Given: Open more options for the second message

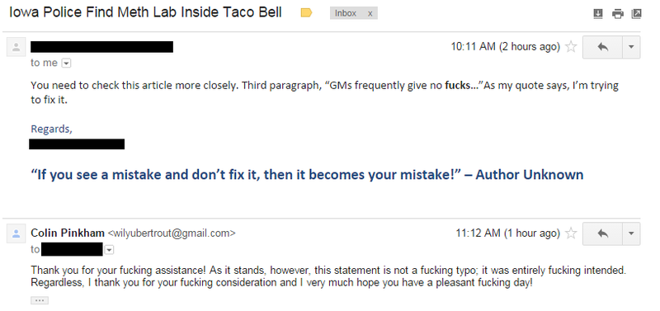Looking at the screenshot, I should [631, 233].
